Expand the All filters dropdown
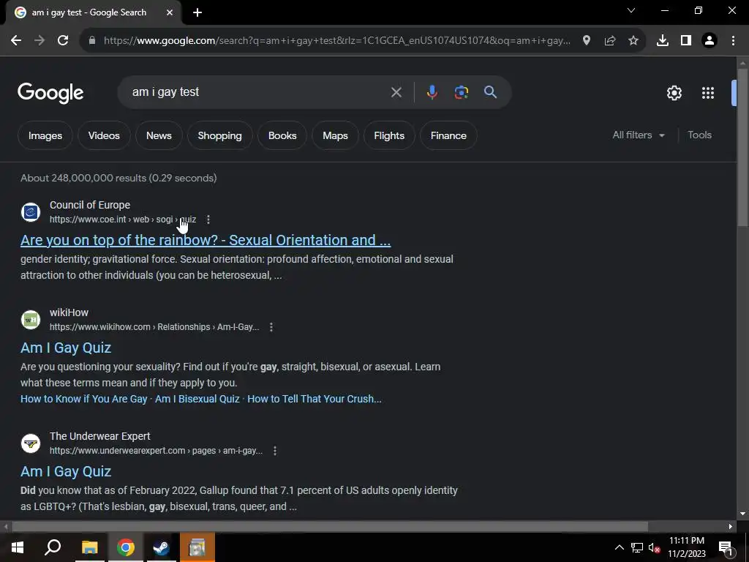The width and height of the screenshot is (749, 562). [638, 135]
